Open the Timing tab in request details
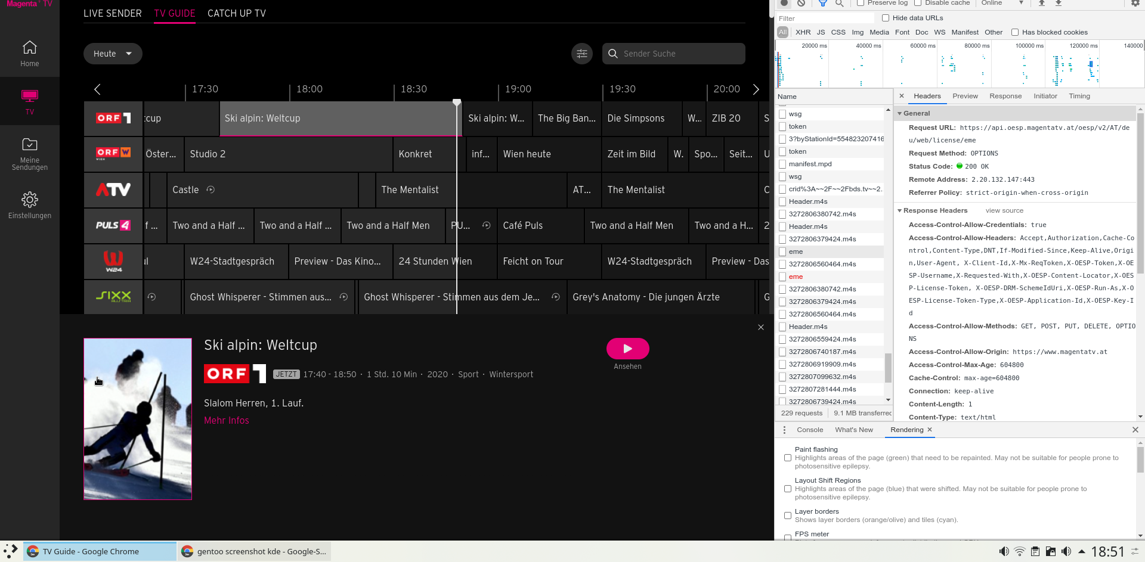 click(1079, 96)
